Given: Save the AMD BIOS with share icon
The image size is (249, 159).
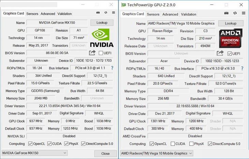Looking at the screenshot, I should point(220,53).
